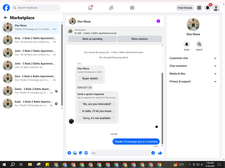Click the Oso Nova chat header name
The width and height of the screenshot is (225, 168).
84,21
